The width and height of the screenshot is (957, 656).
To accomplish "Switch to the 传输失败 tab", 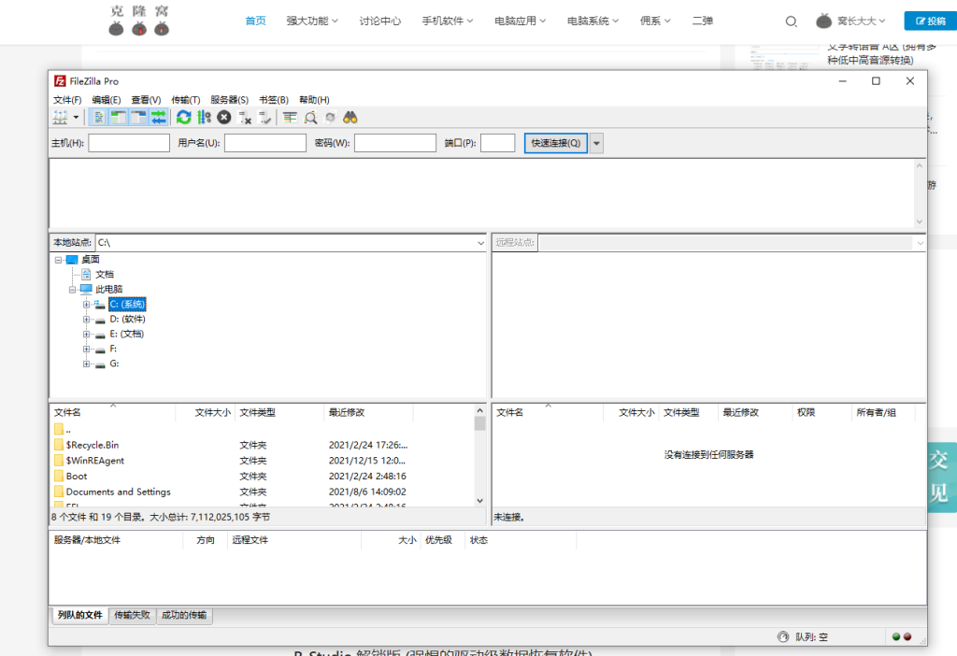I will (132, 615).
